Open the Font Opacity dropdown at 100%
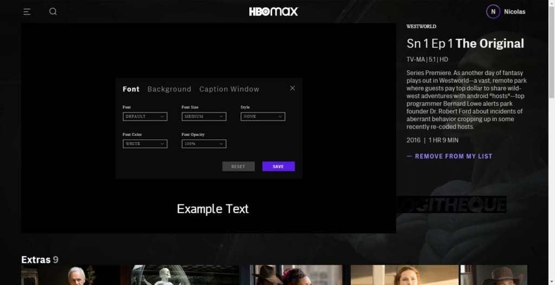Image resolution: width=555 pixels, height=285 pixels. point(204,144)
